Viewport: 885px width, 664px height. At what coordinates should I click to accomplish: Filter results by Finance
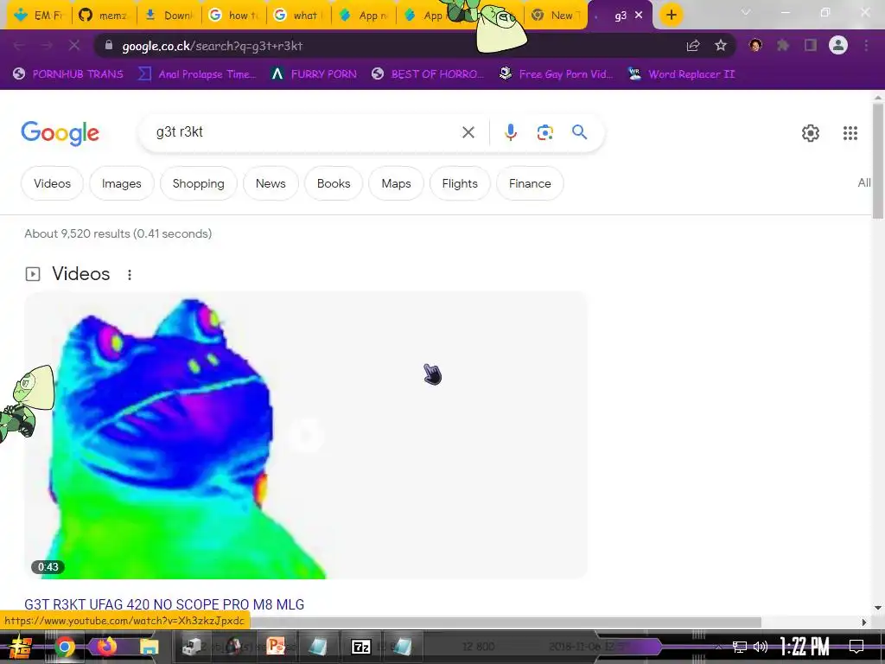tap(530, 183)
